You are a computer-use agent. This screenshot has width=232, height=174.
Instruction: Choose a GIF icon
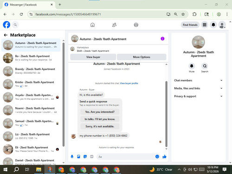[92, 157]
